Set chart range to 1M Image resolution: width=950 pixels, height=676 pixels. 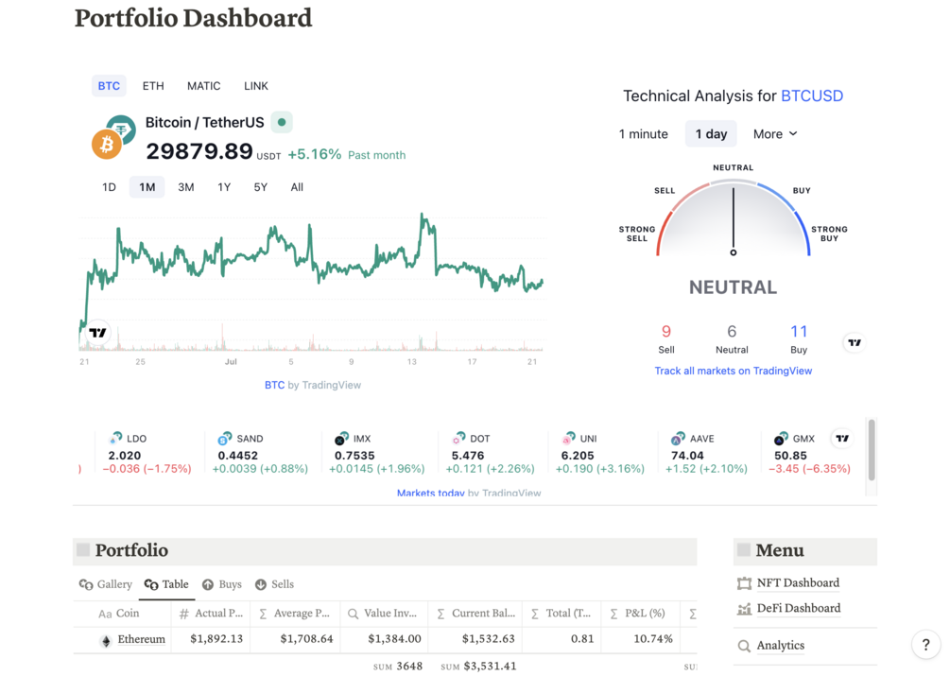pyautogui.click(x=147, y=187)
